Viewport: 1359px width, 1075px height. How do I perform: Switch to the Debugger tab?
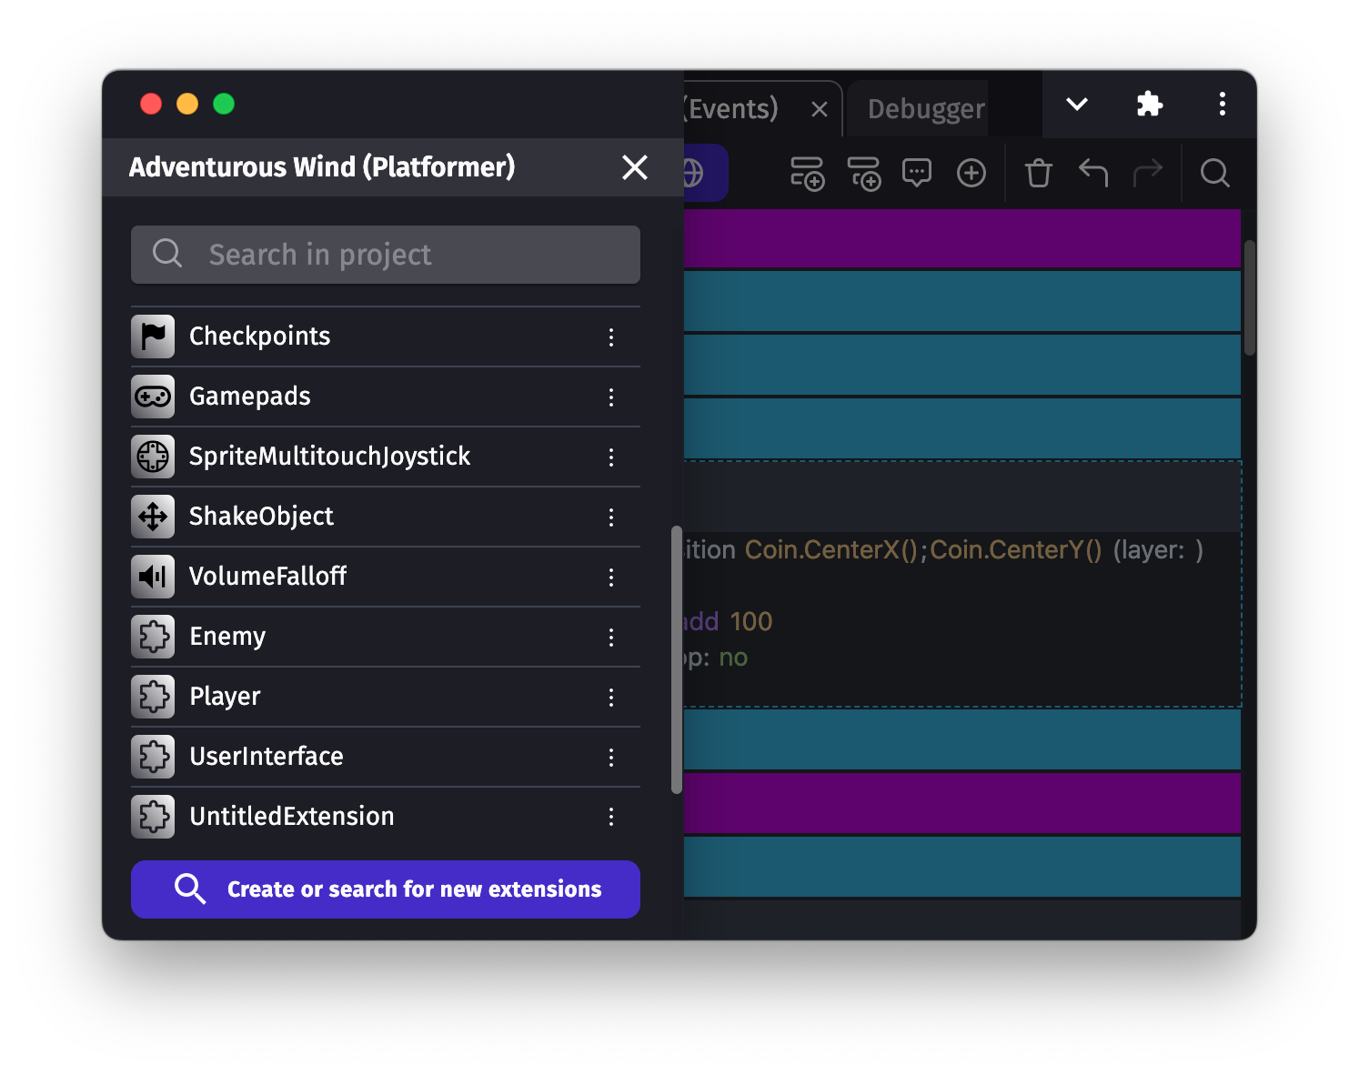pos(925,109)
